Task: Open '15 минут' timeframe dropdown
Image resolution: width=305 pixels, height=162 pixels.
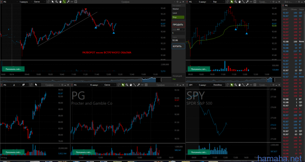Action: [x=97, y=85]
